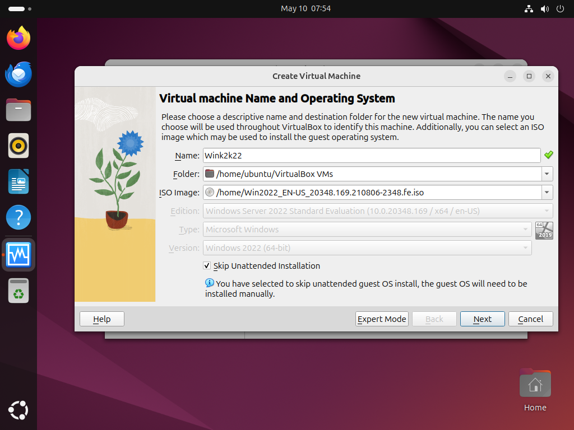
Task: Expand the ISO Image dropdown arrow
Action: tap(547, 193)
